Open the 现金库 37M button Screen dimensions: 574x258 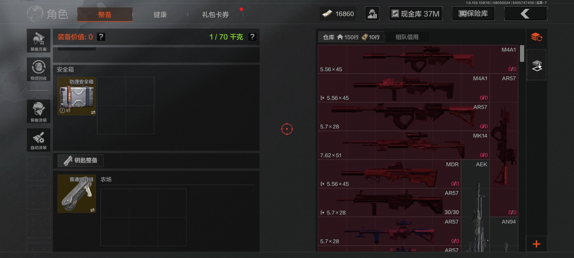pos(416,14)
